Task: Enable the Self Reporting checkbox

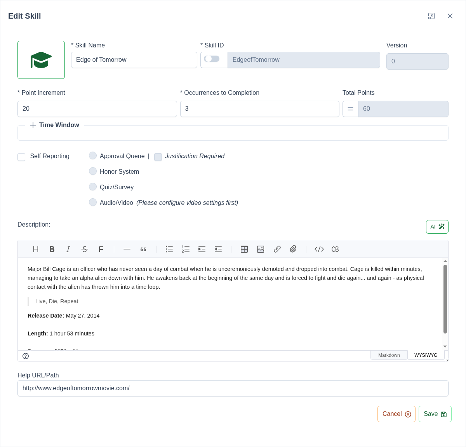Action: (21, 157)
